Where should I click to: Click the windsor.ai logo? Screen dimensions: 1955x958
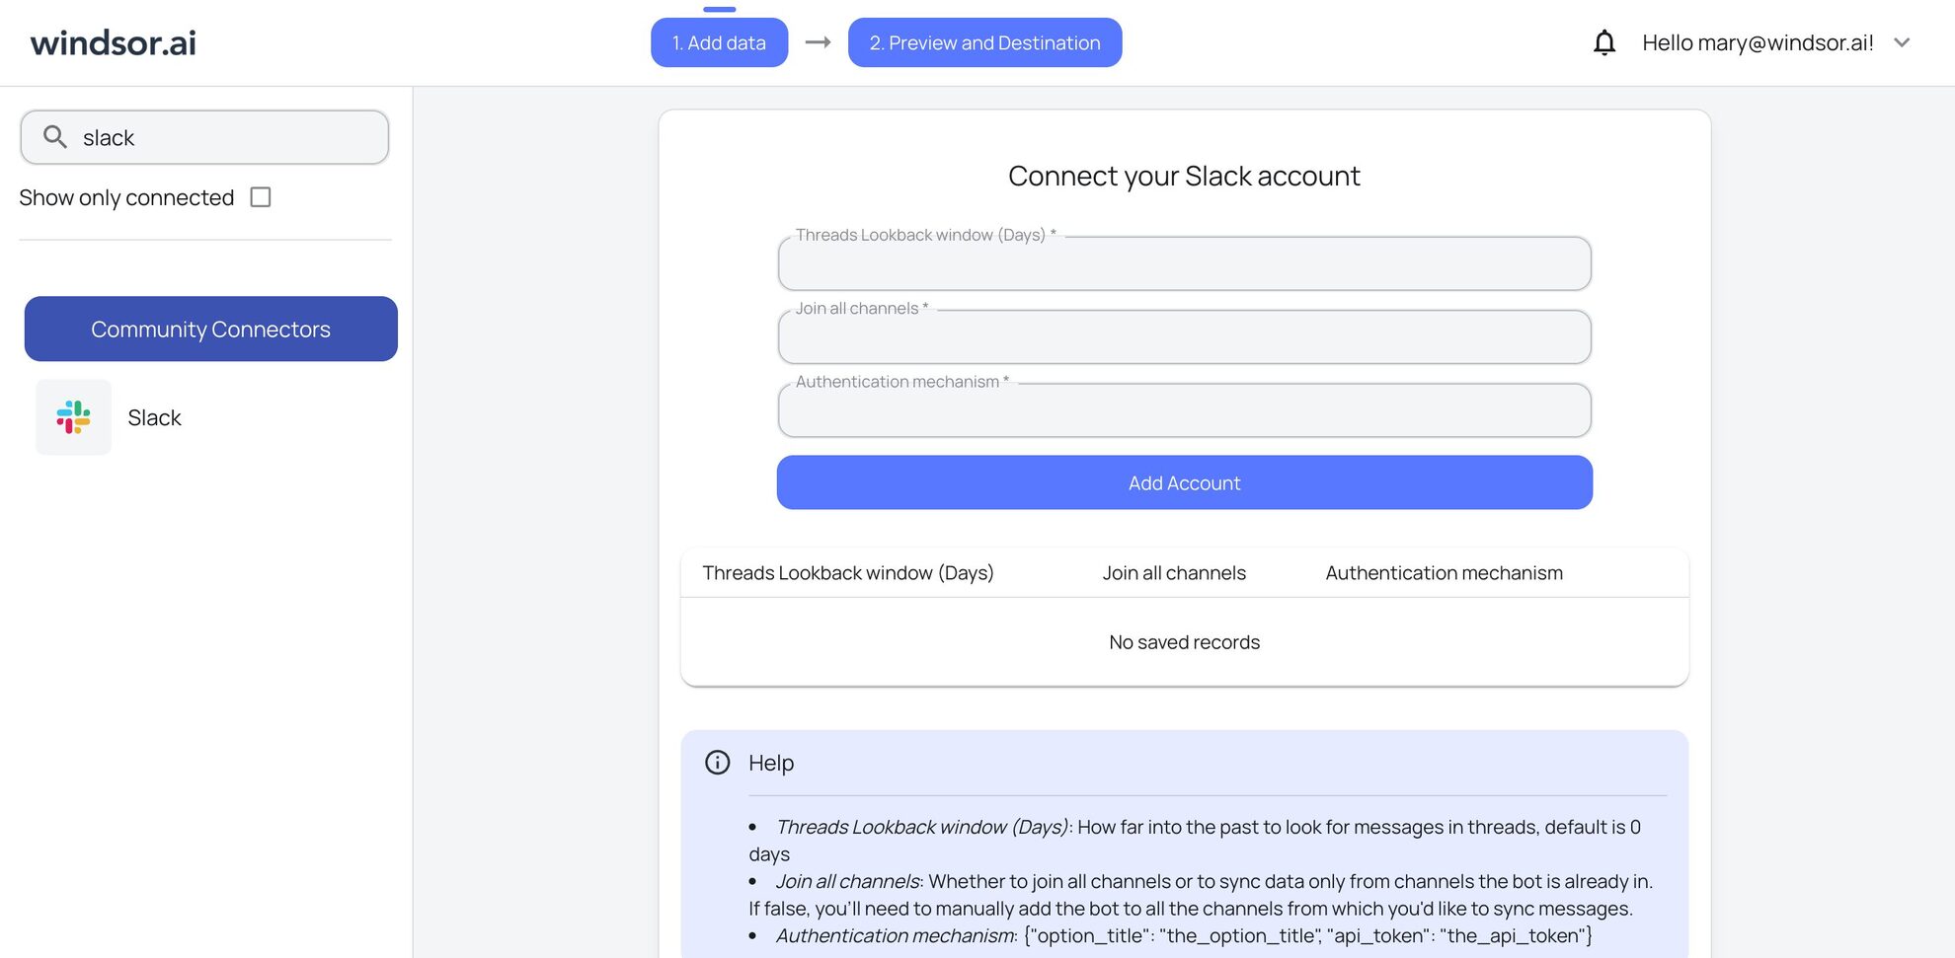[x=114, y=42]
